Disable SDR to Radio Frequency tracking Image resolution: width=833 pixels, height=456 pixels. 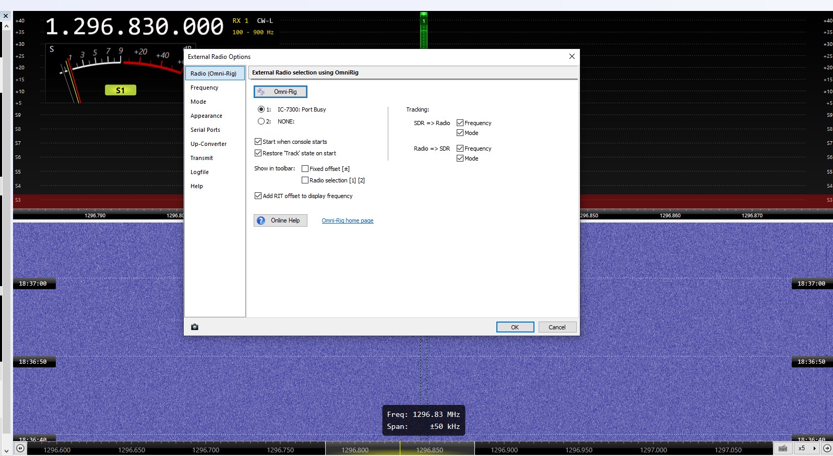point(460,123)
